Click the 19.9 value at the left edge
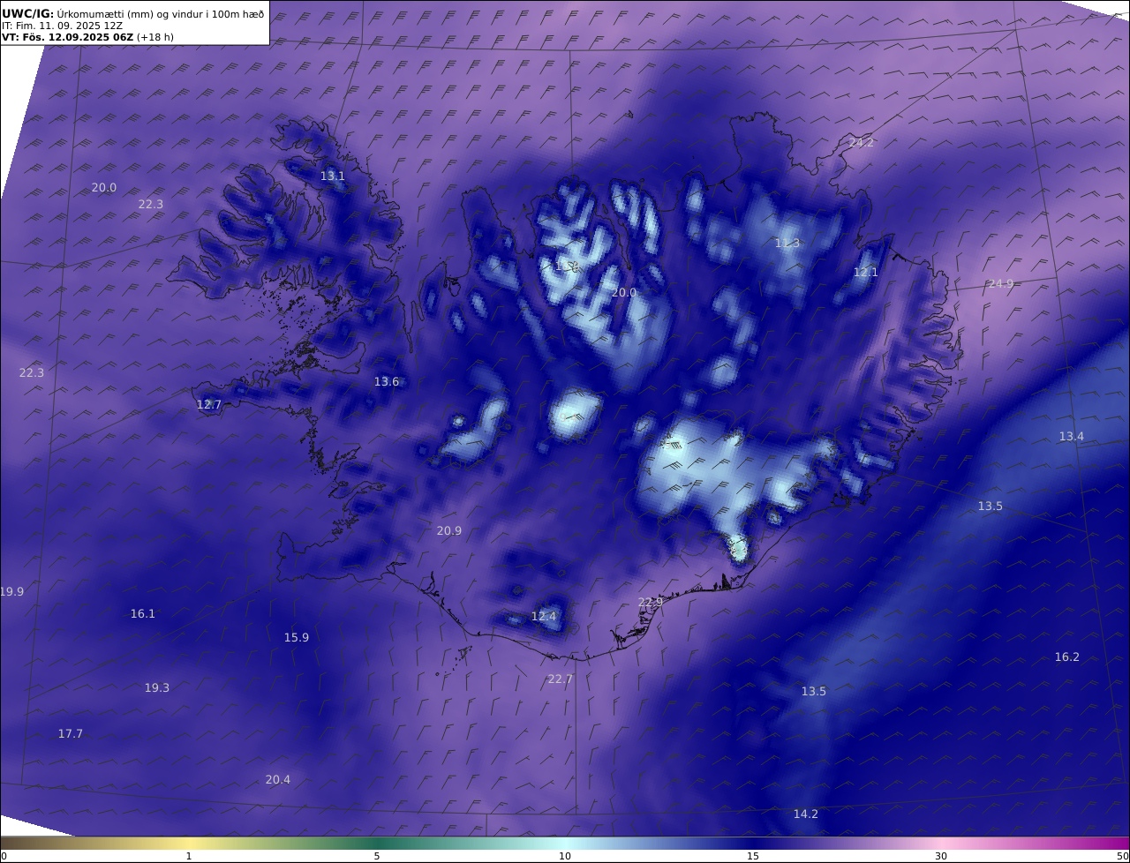 point(12,591)
